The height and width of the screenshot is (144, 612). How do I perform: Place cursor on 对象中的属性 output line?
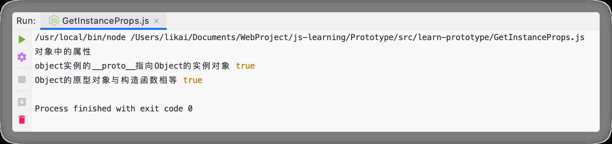63,52
